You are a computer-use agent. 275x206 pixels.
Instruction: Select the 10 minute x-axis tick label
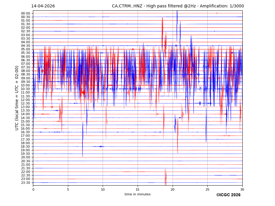pos(103,189)
